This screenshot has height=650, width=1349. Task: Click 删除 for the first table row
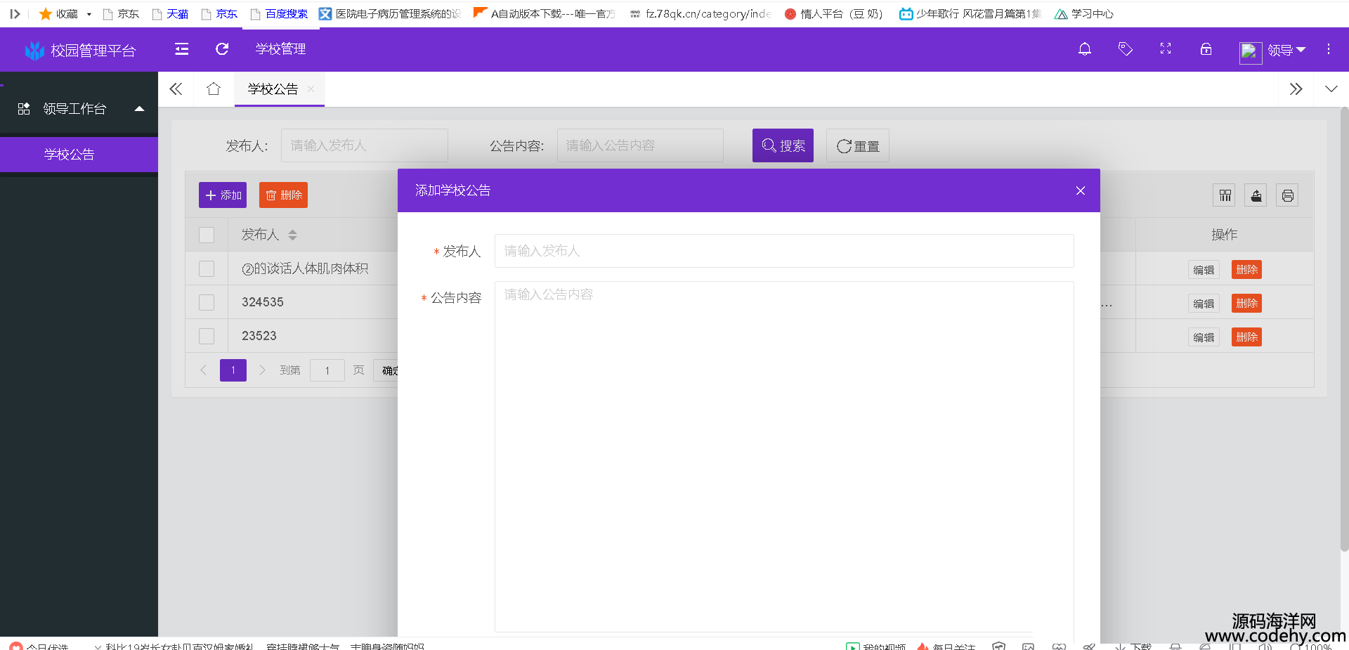[x=1246, y=270]
